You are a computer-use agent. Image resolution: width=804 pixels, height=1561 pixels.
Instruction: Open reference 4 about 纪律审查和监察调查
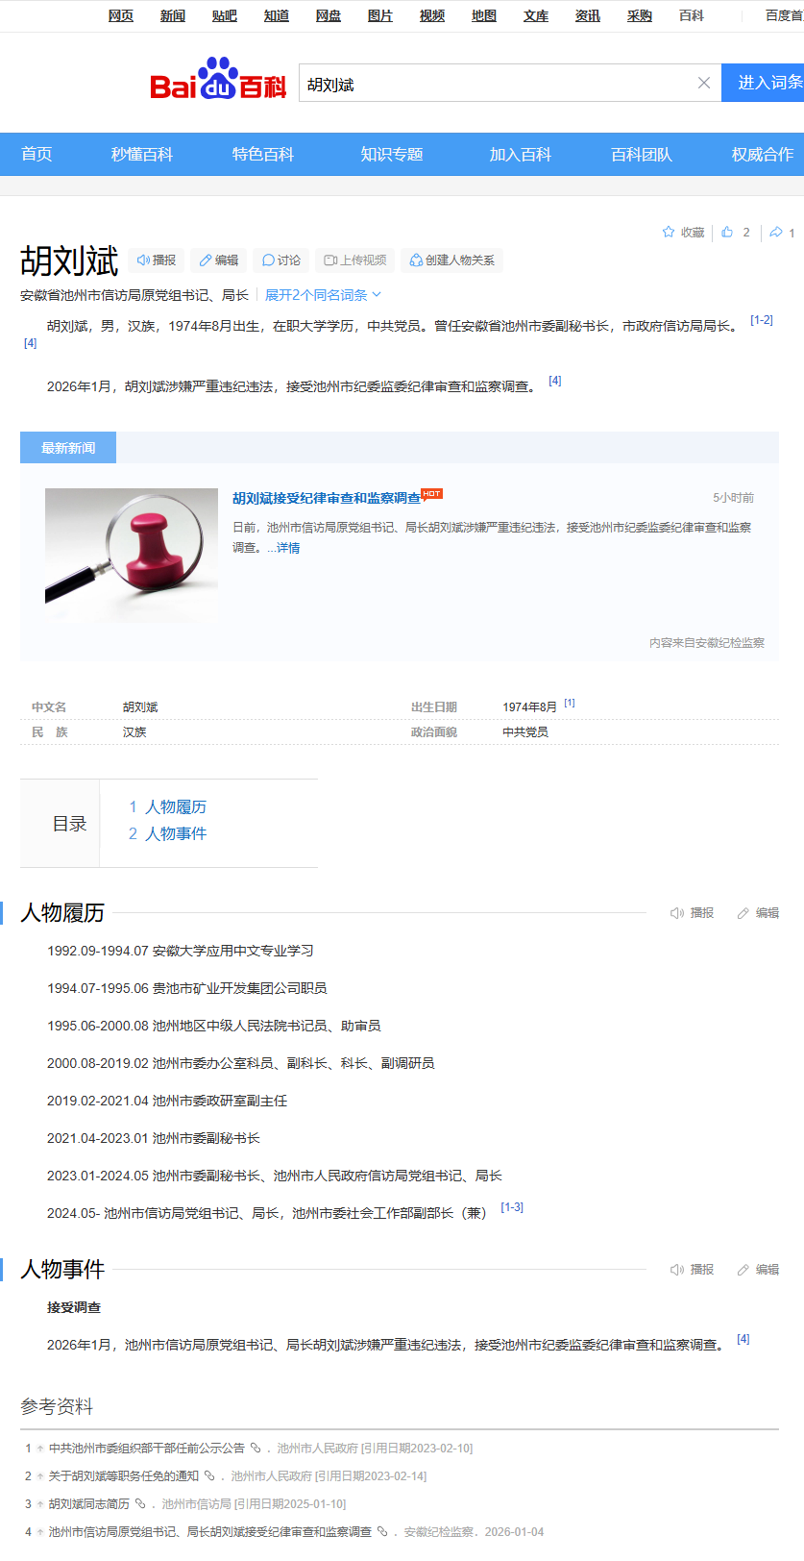[x=210, y=1532]
